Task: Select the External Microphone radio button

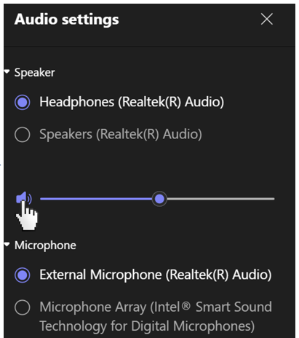Action: click(x=23, y=275)
